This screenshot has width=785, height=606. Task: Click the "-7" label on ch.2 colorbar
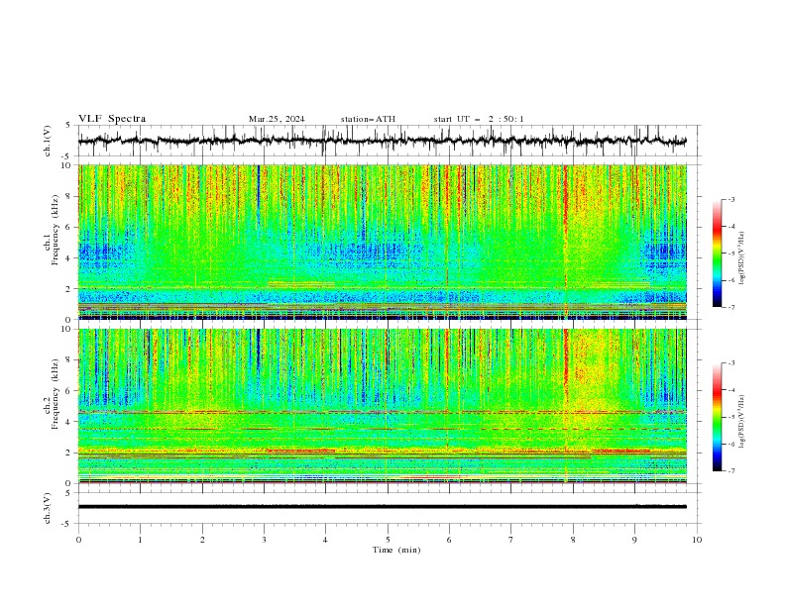730,470
